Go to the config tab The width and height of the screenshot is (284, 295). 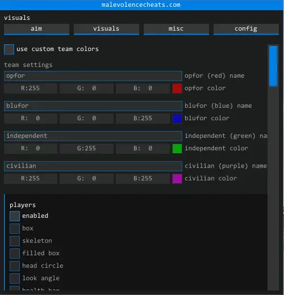pyautogui.click(x=246, y=29)
